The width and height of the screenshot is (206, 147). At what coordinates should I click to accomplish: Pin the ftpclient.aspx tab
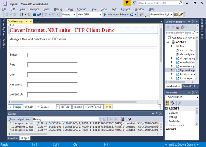point(27,21)
